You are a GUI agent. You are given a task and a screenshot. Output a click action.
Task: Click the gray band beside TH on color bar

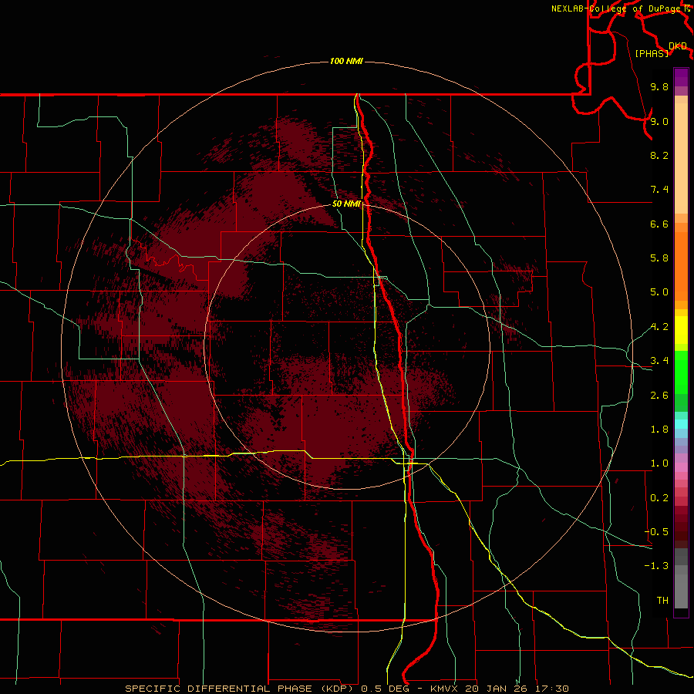681,591
